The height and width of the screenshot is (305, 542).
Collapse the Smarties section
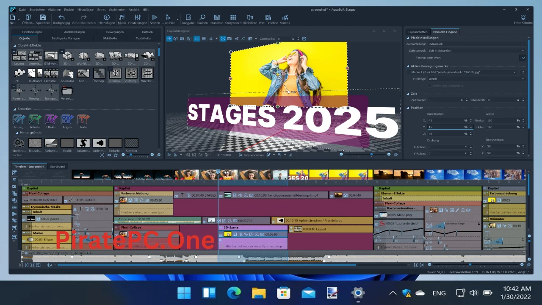15,109
